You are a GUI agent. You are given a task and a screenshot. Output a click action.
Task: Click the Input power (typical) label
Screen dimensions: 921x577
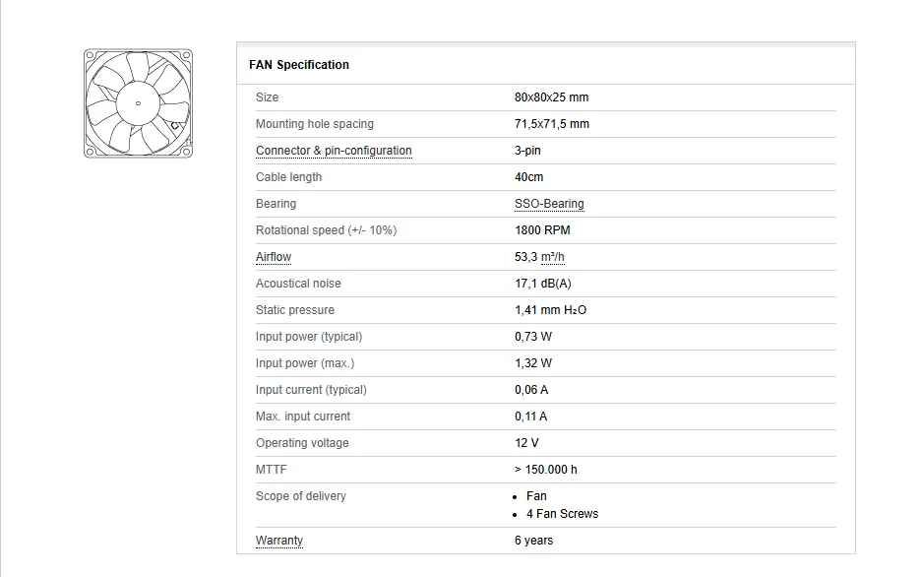tap(309, 337)
